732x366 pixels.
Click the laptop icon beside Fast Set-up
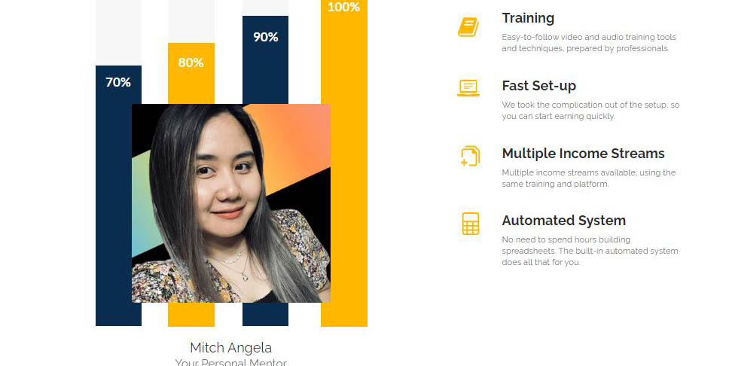(x=468, y=88)
